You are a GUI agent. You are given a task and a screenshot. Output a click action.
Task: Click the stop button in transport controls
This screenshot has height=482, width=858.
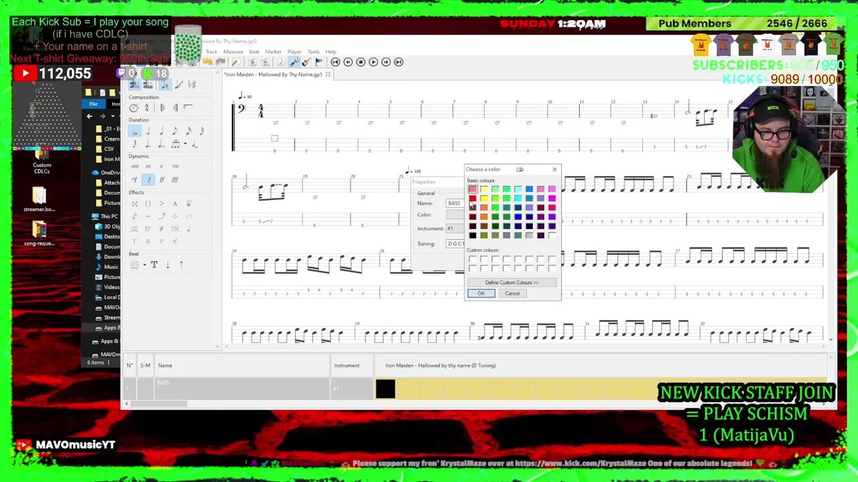tap(361, 62)
